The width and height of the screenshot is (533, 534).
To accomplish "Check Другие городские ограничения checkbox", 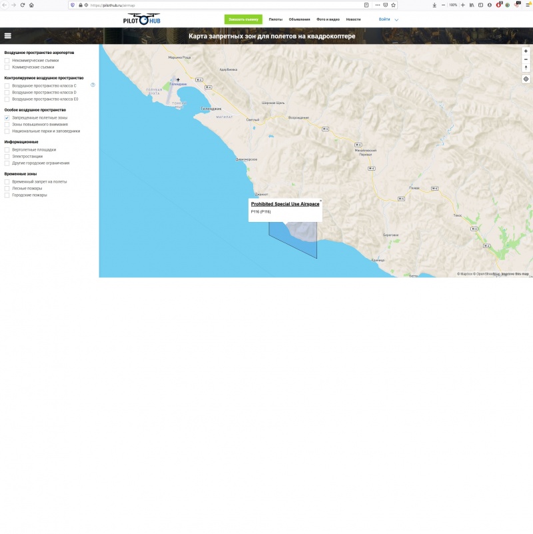I will pyautogui.click(x=7, y=163).
